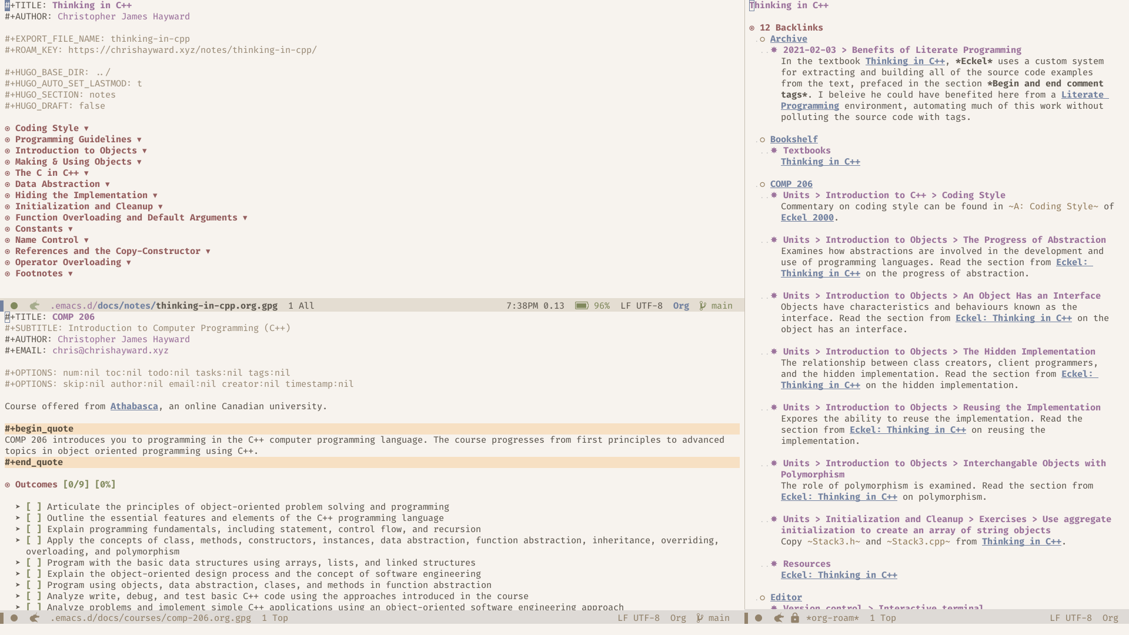Click the Athabasca university hyperlink

(134, 406)
